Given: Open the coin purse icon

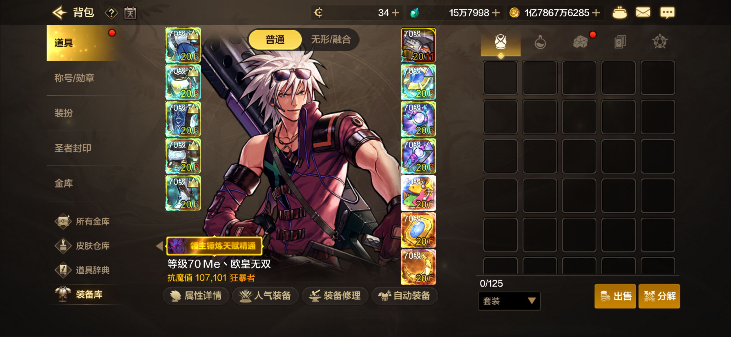Looking at the screenshot, I should coord(619,13).
